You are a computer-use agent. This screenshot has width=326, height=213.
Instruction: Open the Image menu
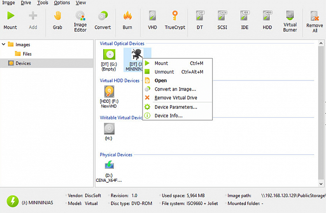pos(8,3)
